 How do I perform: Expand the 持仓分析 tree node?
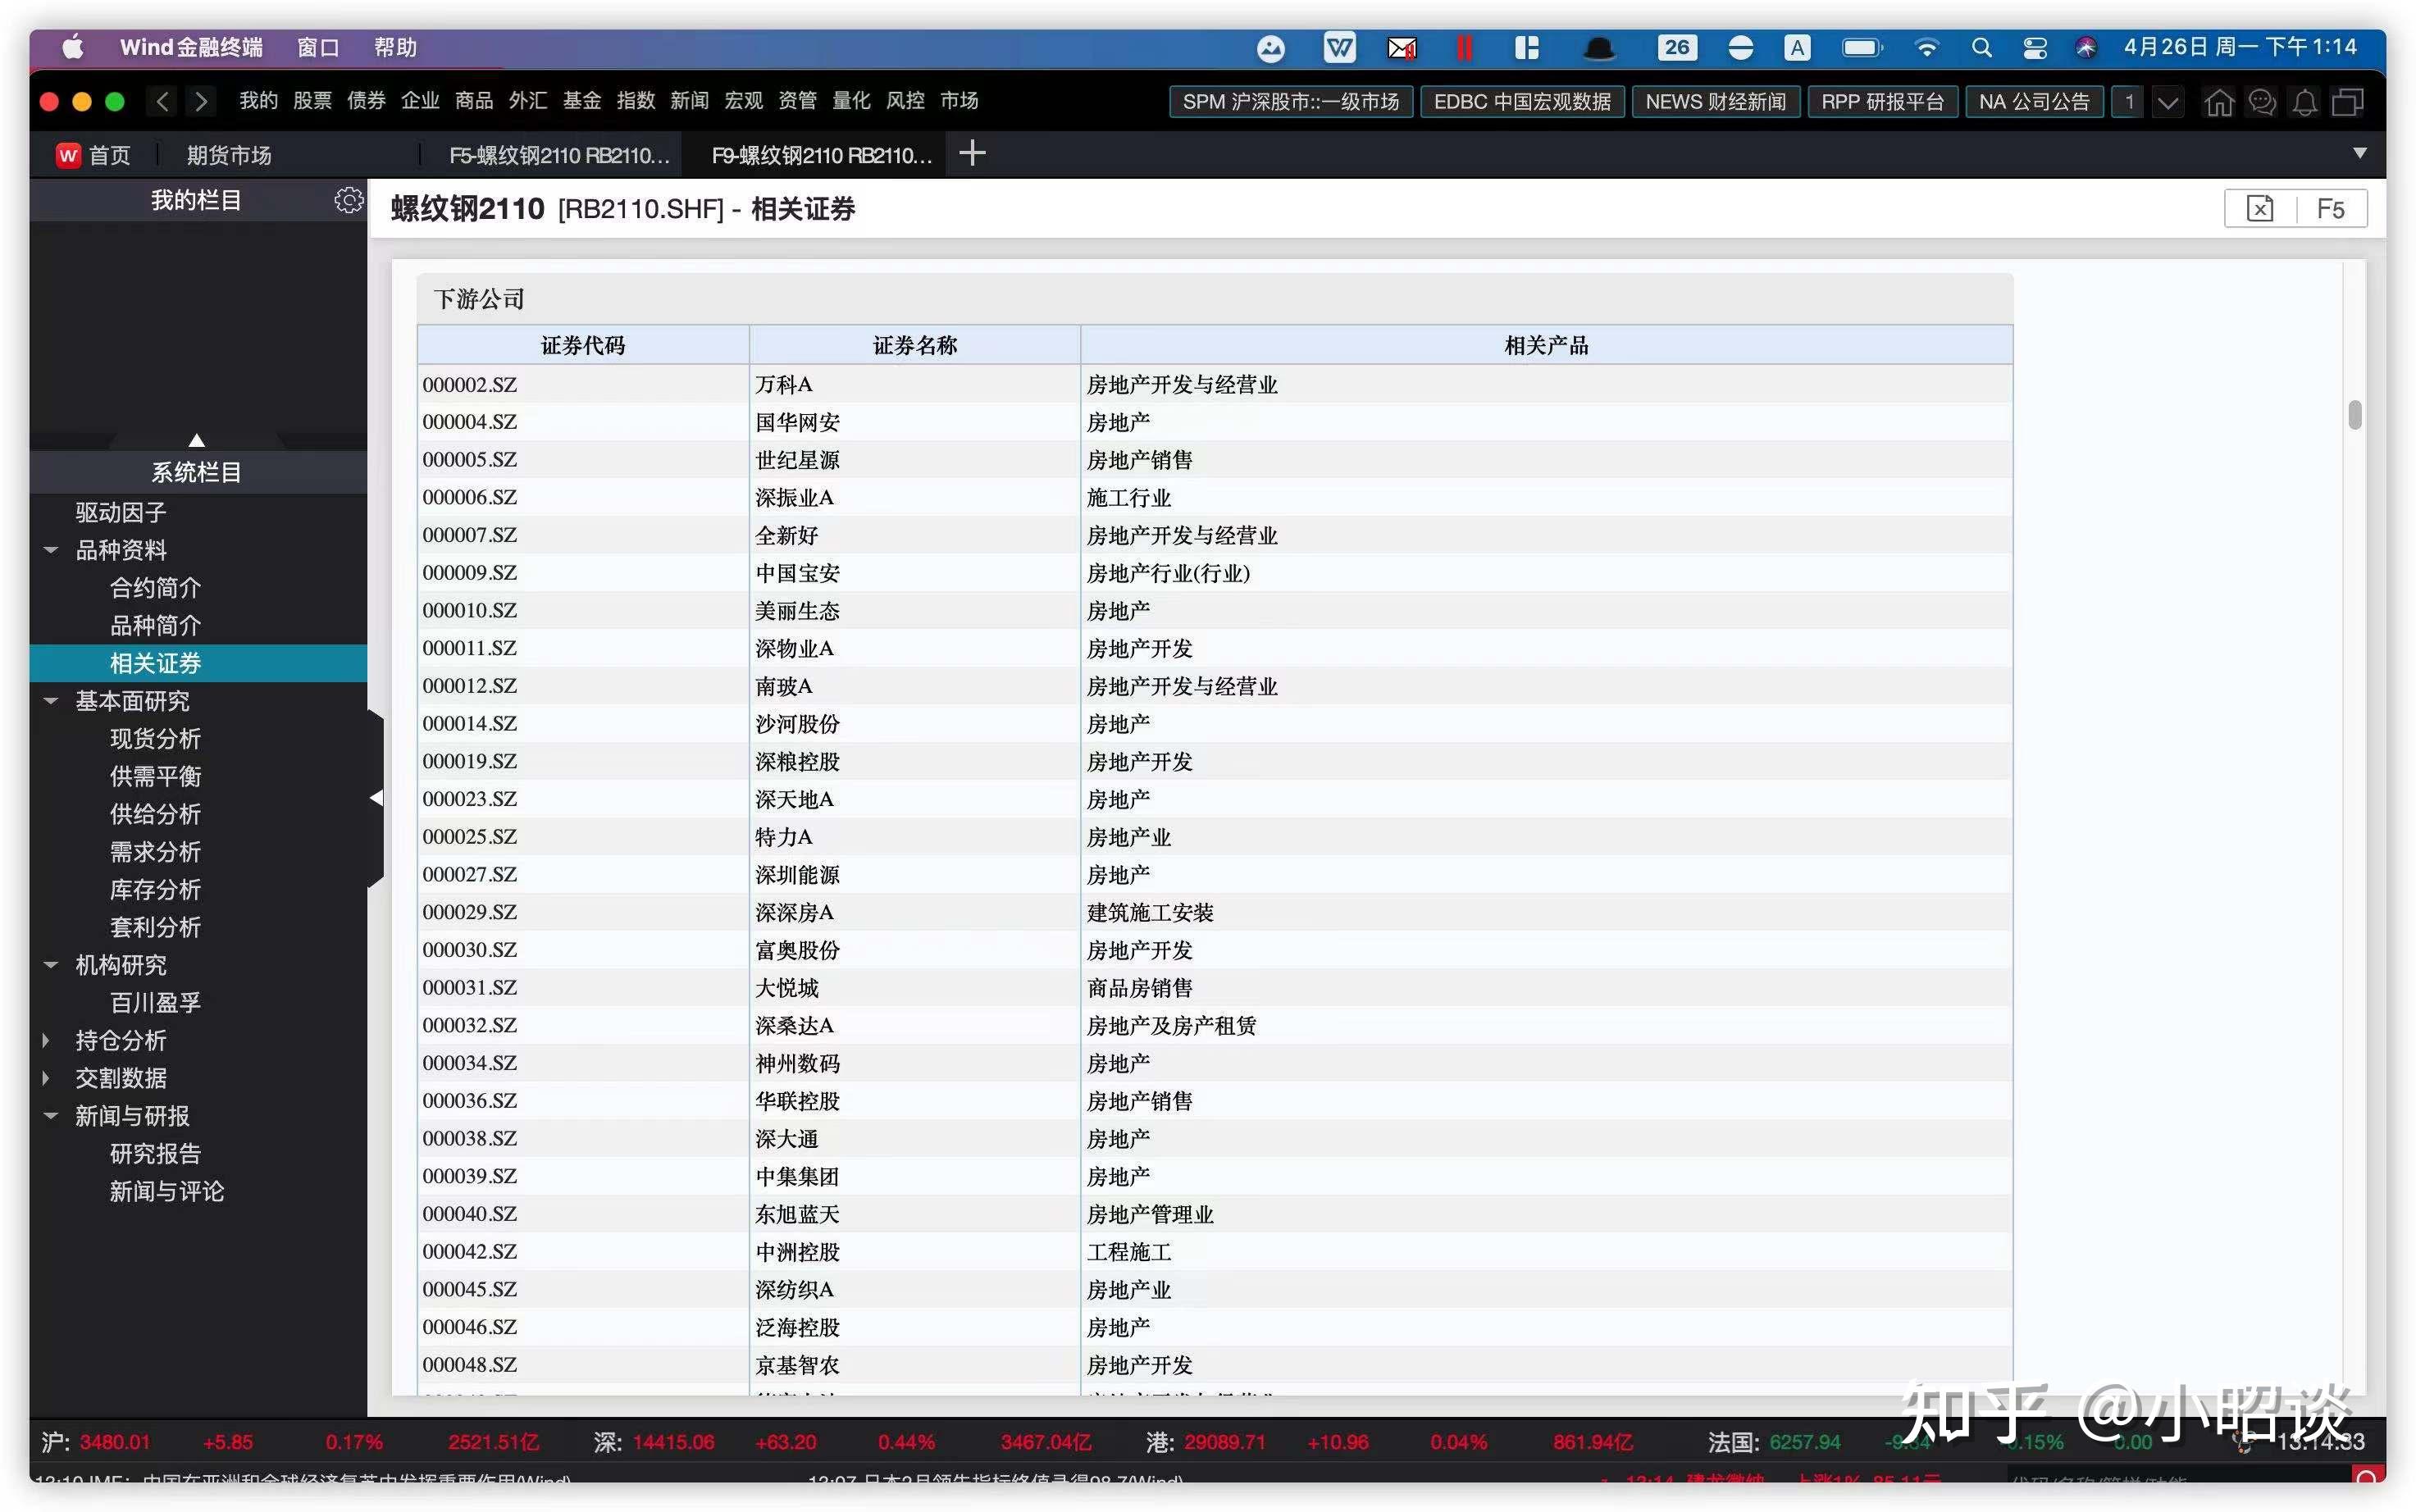coord(46,1040)
